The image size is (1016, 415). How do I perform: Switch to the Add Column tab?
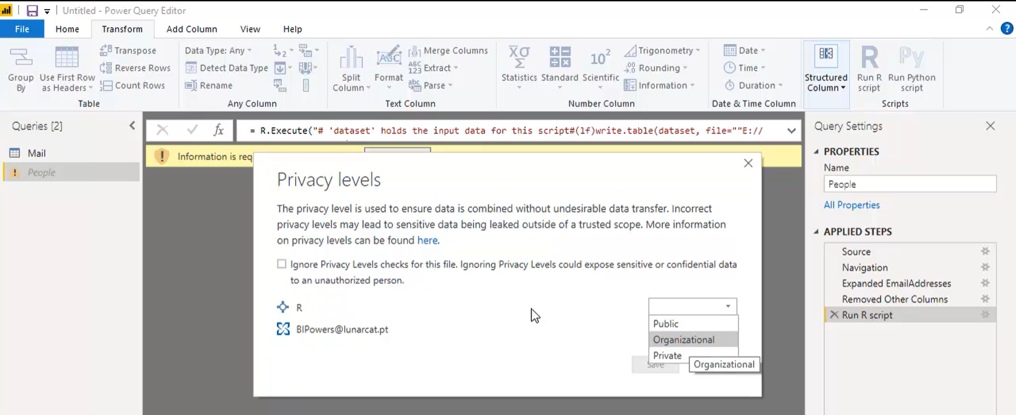click(192, 29)
